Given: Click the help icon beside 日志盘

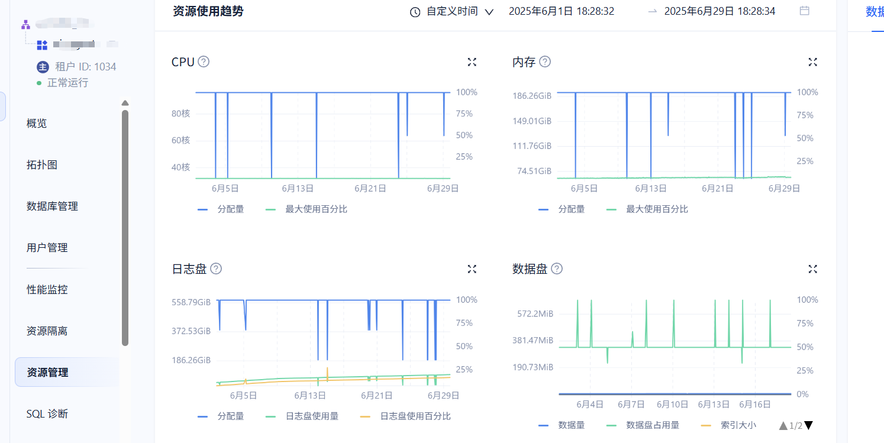Looking at the screenshot, I should 216,269.
